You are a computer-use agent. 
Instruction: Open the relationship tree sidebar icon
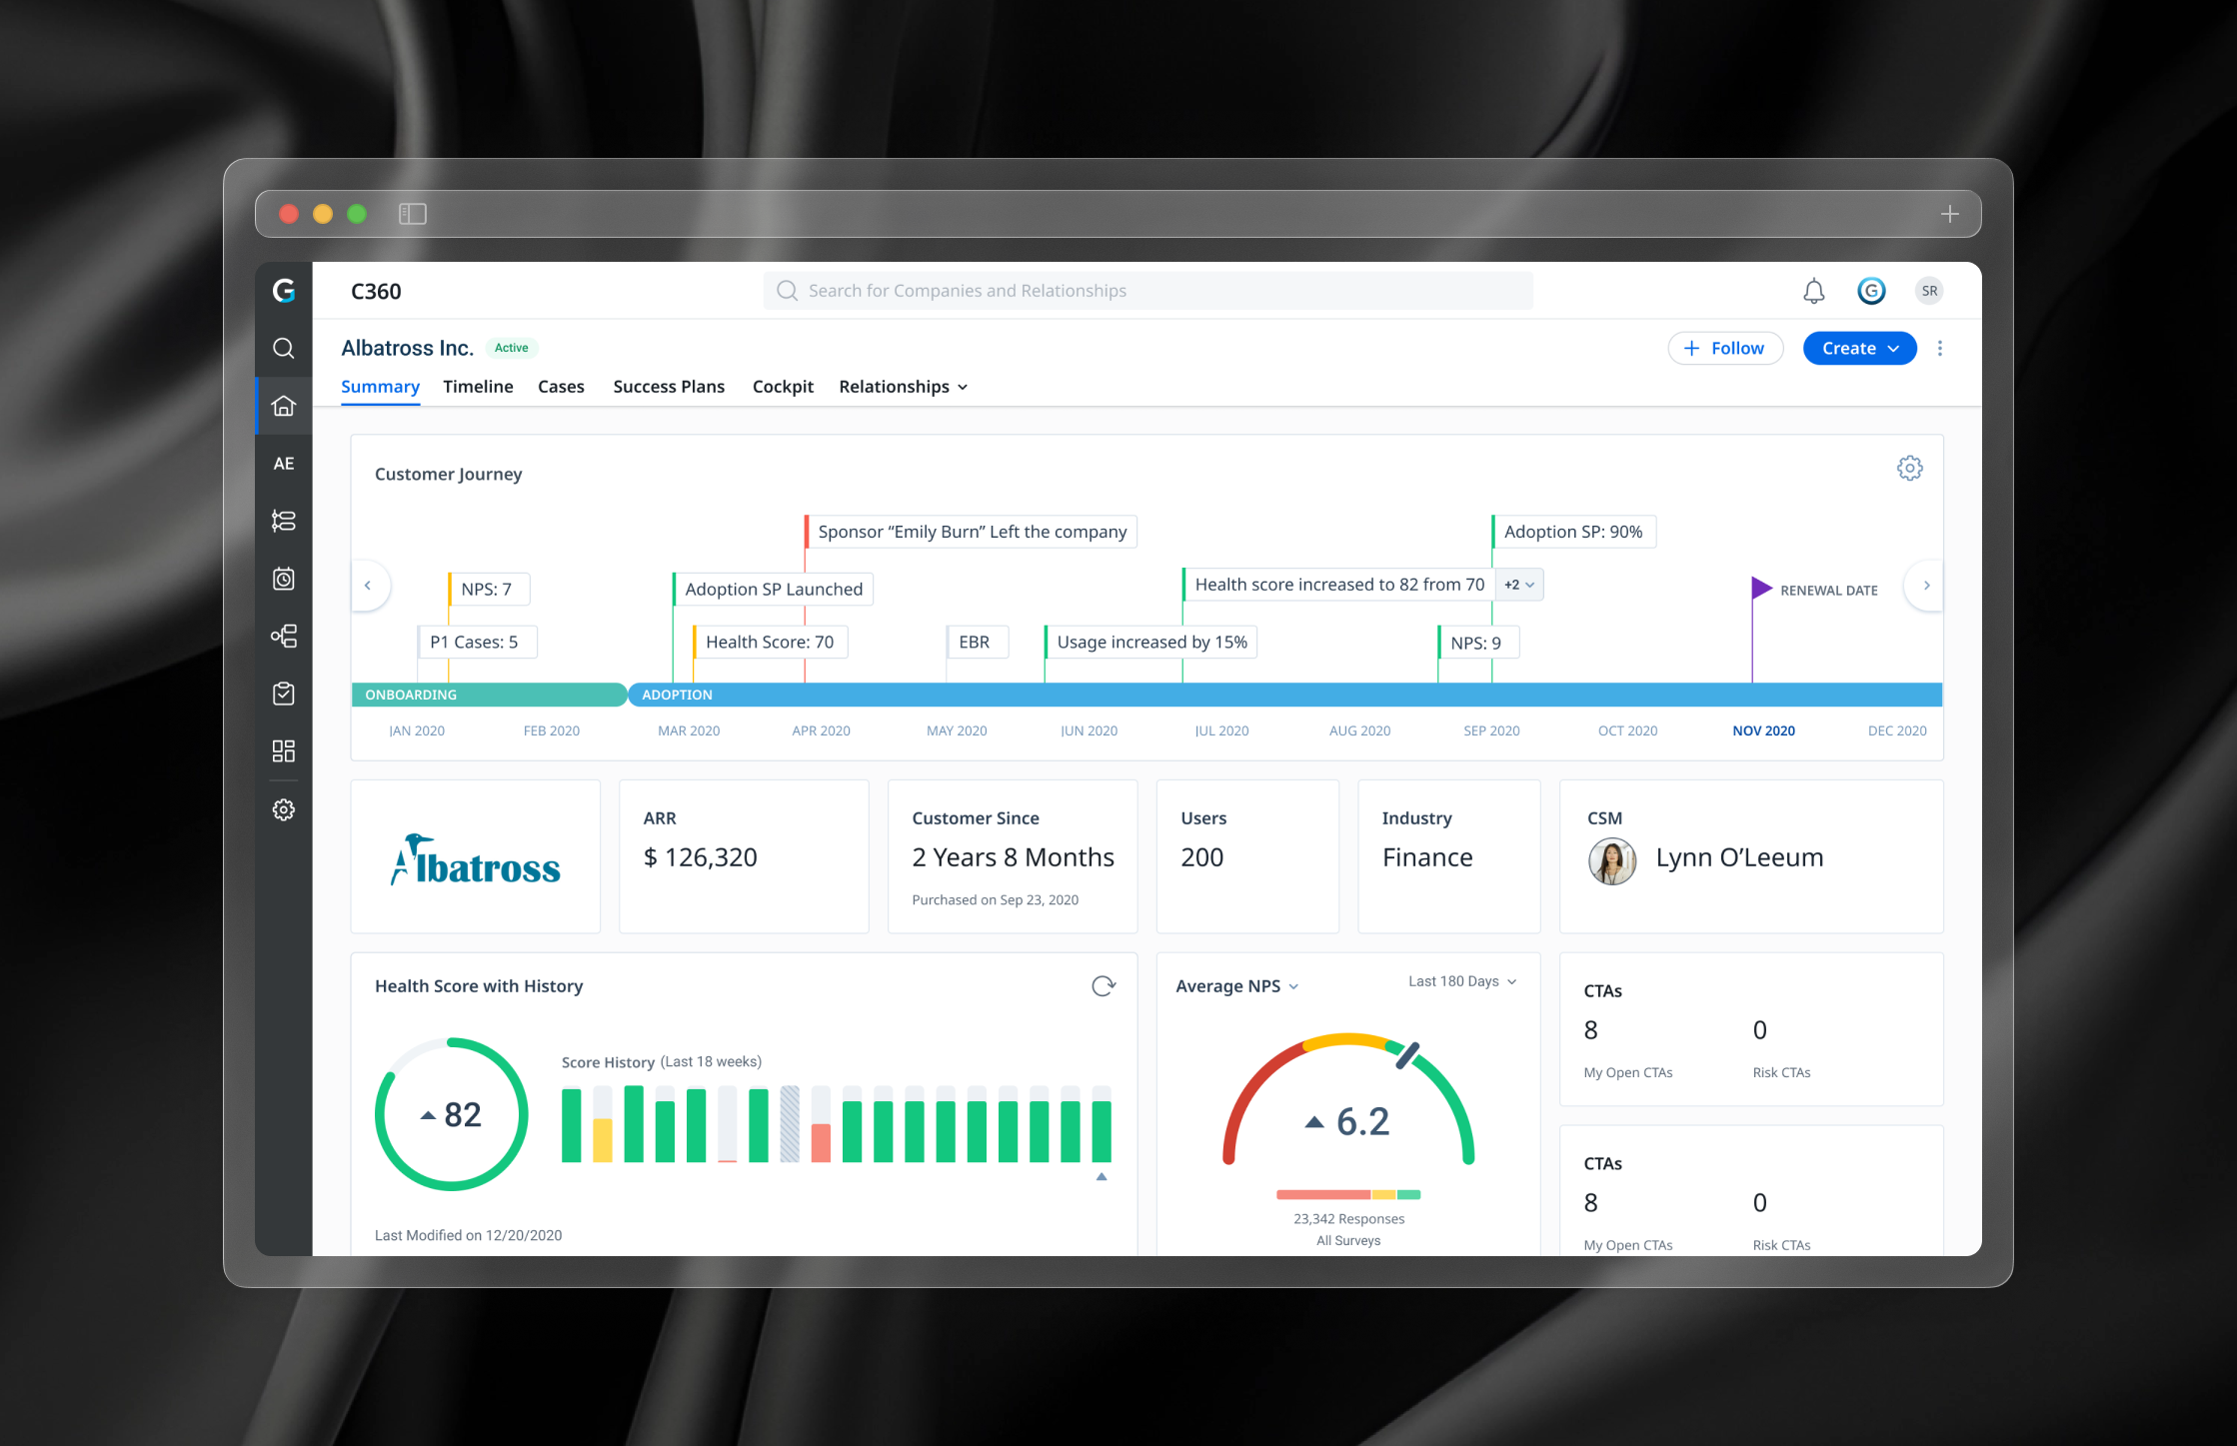tap(284, 636)
